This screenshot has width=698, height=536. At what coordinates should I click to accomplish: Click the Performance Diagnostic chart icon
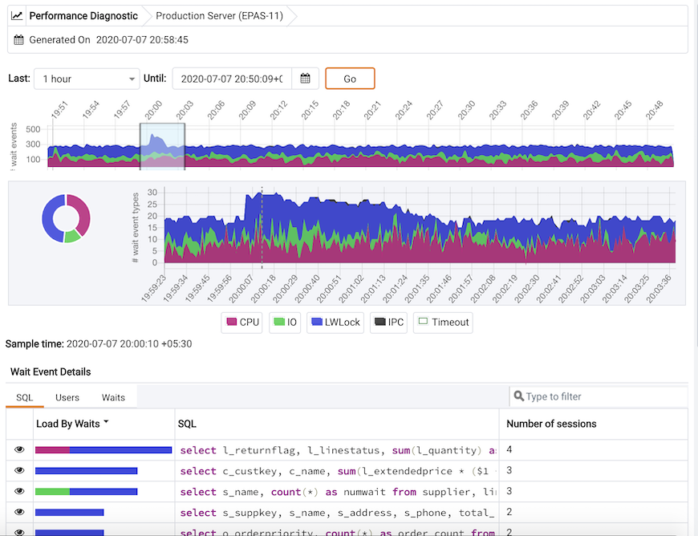(17, 15)
